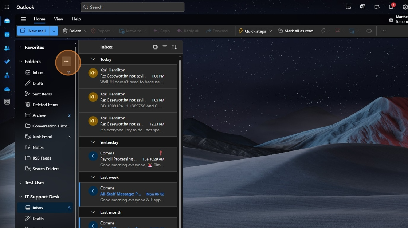
Task: Click the flag icon in ribbon
Action: tap(337, 31)
